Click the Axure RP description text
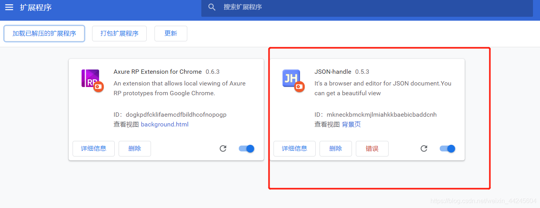Viewport: 540px width, 208px height. [179, 88]
